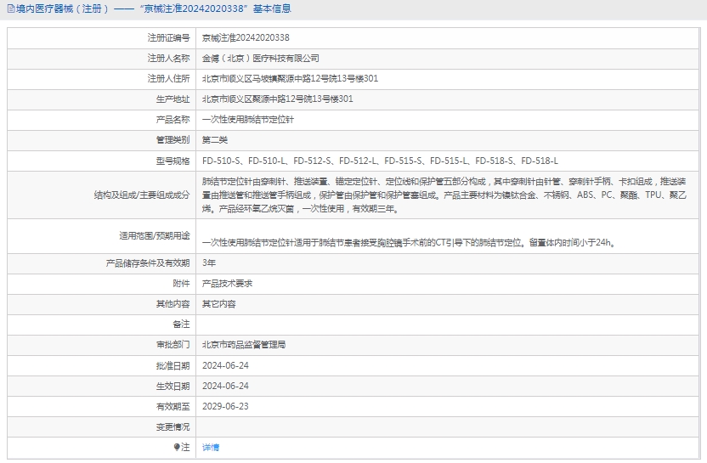
Task: Click the 结构及组成 description text
Action: (450, 195)
